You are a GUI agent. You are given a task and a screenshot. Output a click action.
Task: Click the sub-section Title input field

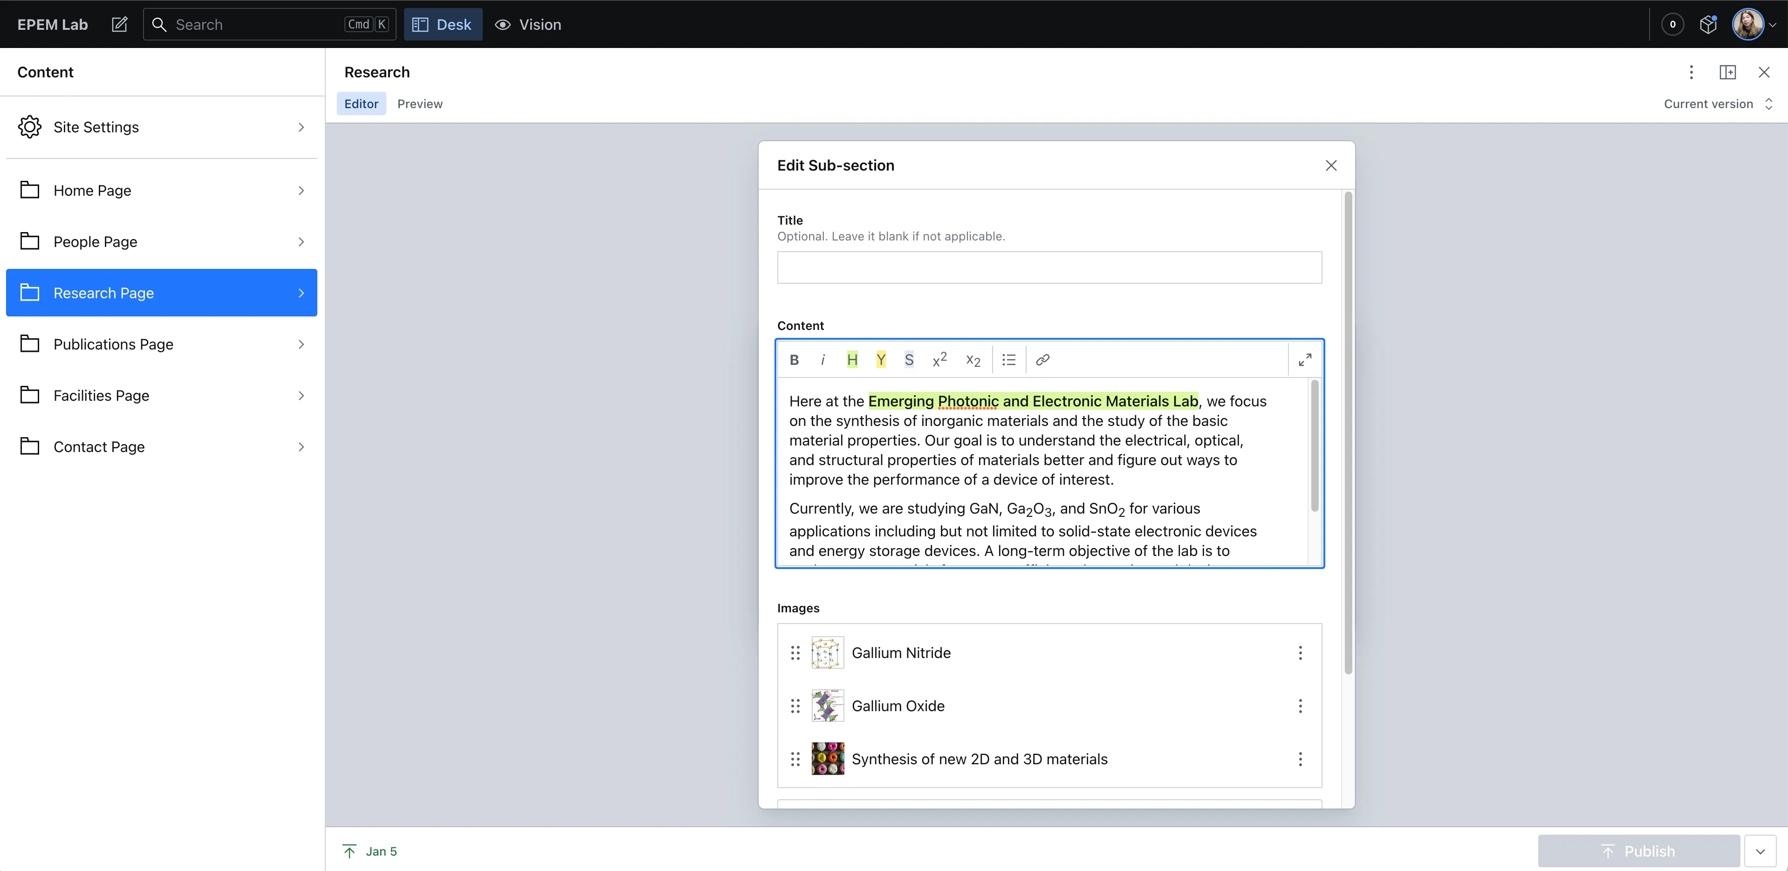pos(1049,267)
